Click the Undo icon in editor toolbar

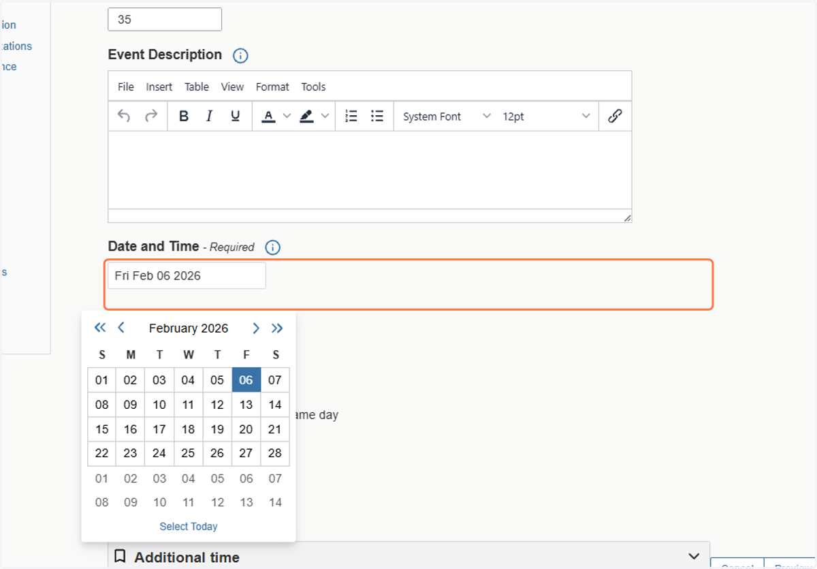(124, 116)
